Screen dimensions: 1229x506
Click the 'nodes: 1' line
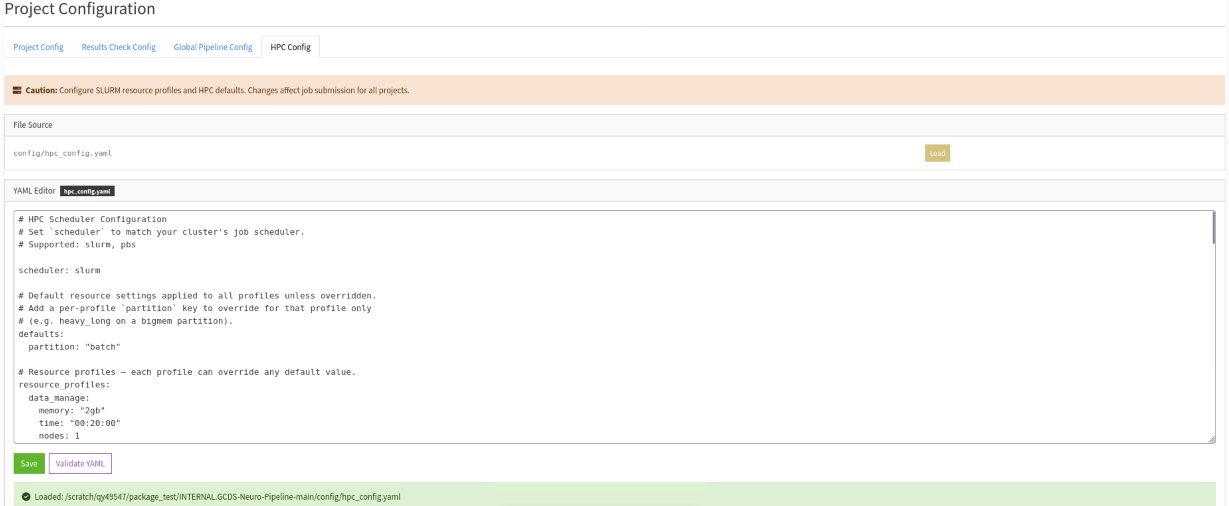pos(59,436)
